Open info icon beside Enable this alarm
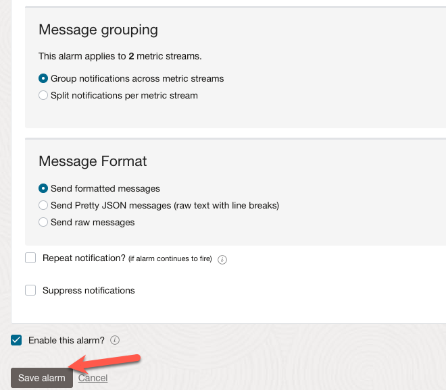 (115, 340)
